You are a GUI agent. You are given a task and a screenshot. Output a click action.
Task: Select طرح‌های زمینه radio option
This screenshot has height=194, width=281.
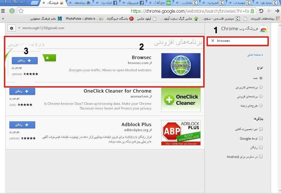(261, 106)
